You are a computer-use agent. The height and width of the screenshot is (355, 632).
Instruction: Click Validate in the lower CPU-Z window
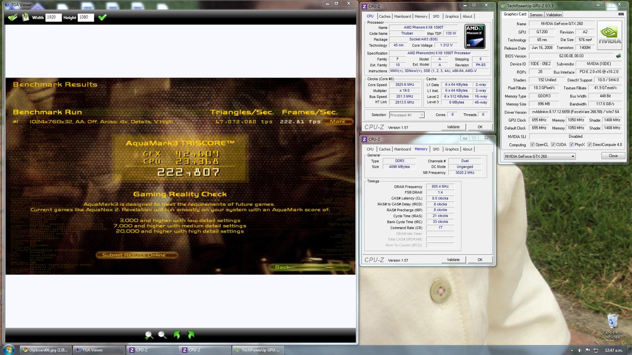tap(453, 259)
